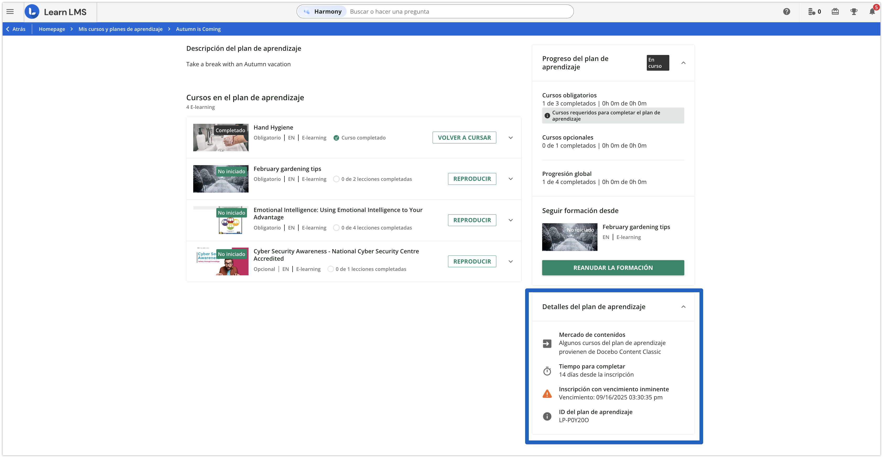The height and width of the screenshot is (458, 883).
Task: Open Mis cursos y planes de aprendizaje breadcrumb
Action: tap(120, 29)
